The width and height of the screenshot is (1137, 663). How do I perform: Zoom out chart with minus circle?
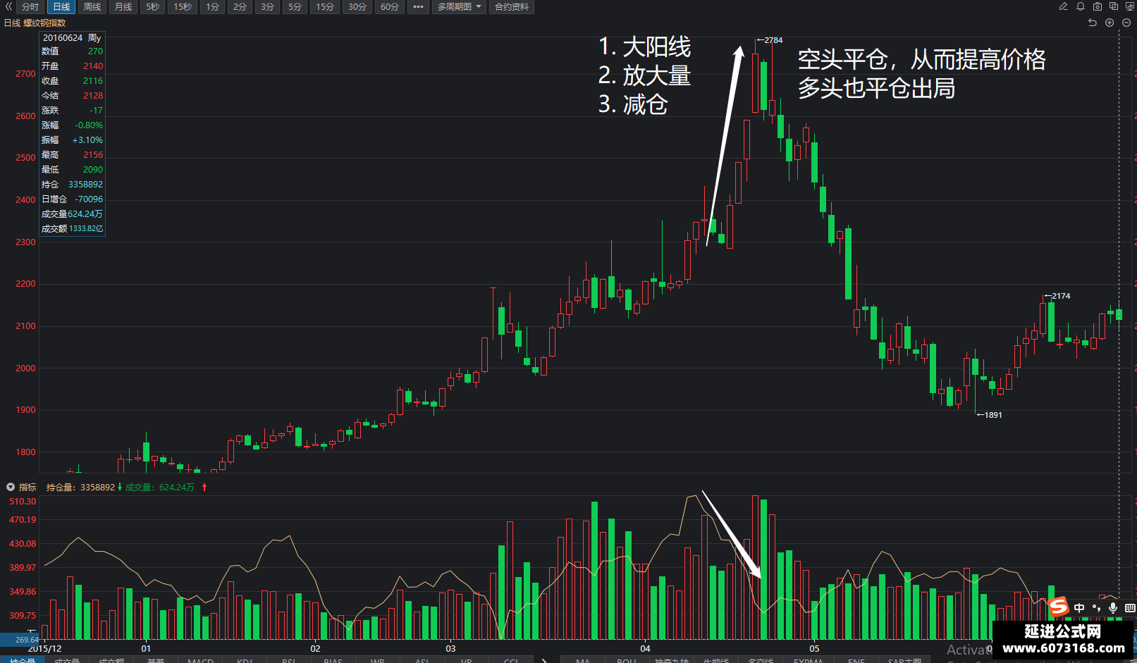coord(1126,23)
